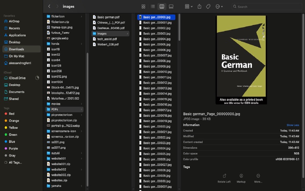Filter by Green tag
Screen dimensions: 305x191
(21, 135)
